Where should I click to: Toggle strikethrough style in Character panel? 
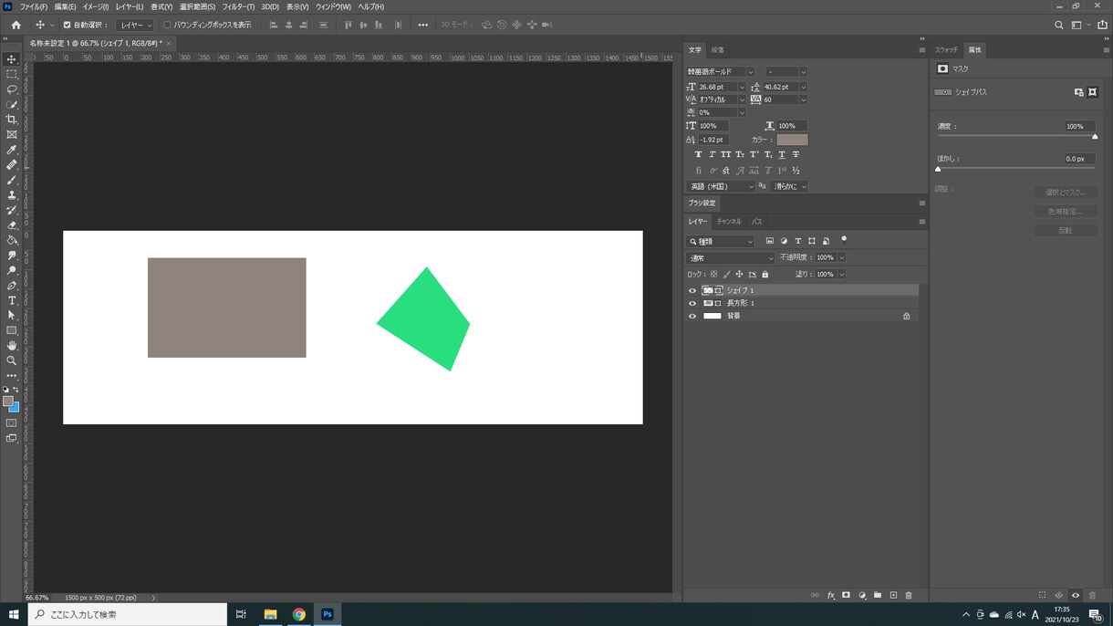coord(796,155)
